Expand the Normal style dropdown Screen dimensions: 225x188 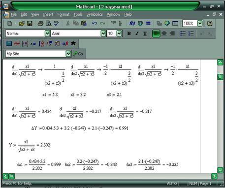point(47,33)
